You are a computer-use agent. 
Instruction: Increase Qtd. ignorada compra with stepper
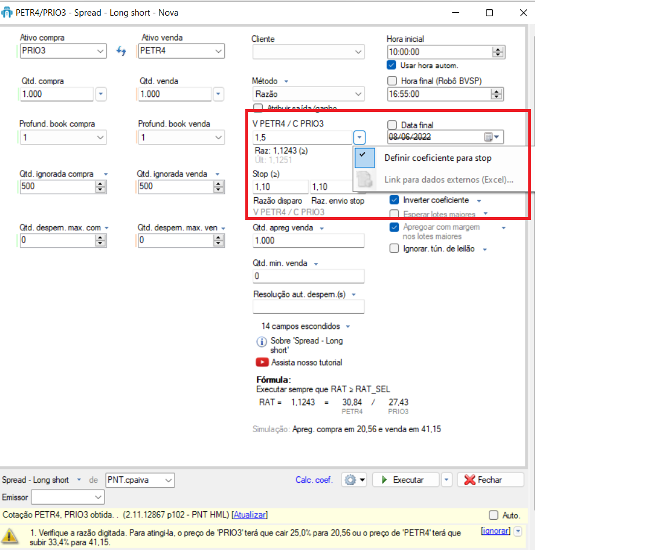pos(100,183)
